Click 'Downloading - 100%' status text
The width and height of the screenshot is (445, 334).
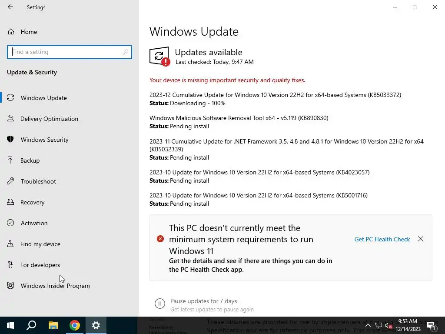coord(198,104)
